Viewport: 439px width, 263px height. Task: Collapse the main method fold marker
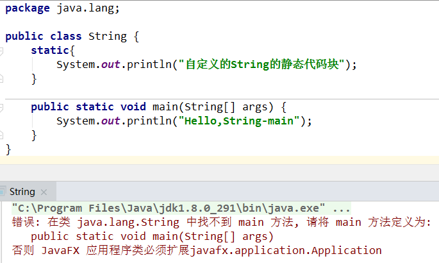[x=2, y=107]
